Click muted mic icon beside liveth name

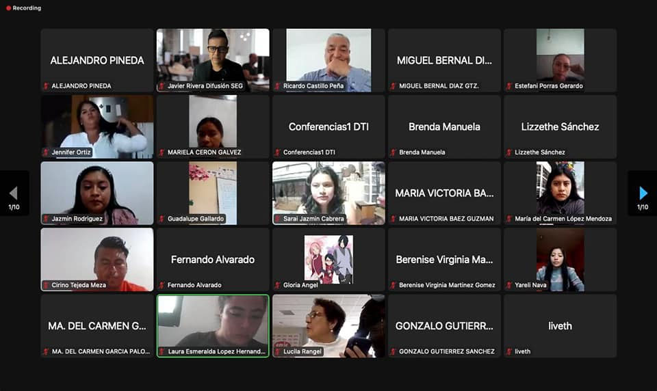pos(509,351)
